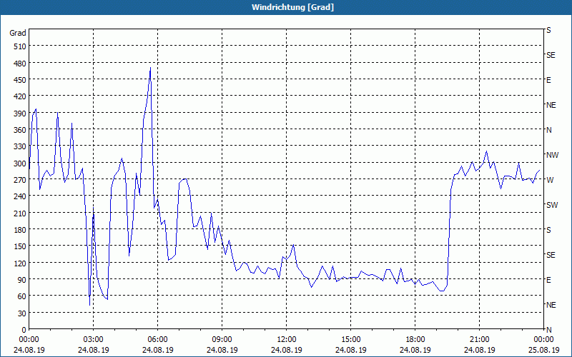572x357 pixels.
Task: Select the 03:00 time label
Action: tap(94, 340)
